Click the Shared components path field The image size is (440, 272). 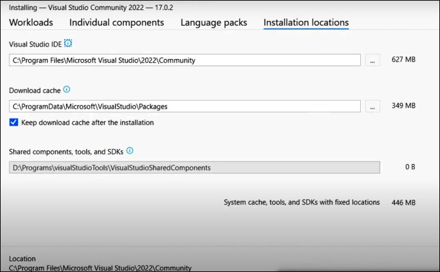(194, 168)
